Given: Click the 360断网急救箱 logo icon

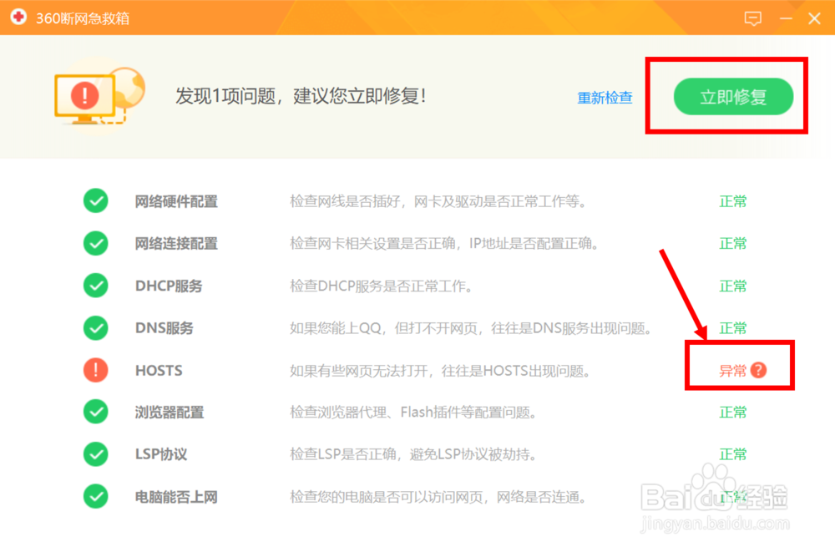Looking at the screenshot, I should click(18, 17).
